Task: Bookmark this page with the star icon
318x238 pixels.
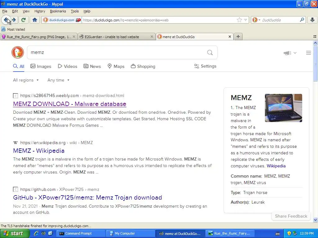Action: 239,20
